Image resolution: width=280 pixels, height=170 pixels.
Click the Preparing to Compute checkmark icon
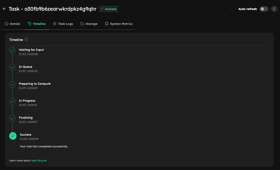point(12,85)
